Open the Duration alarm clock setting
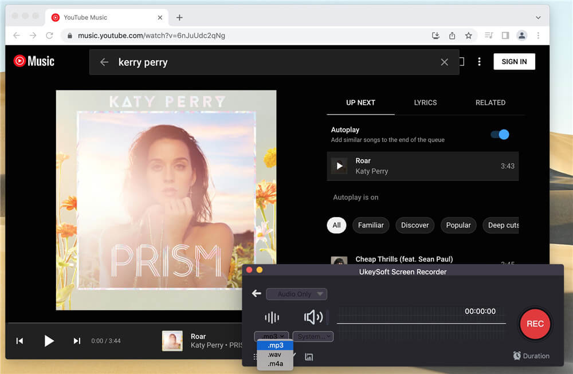 531,356
